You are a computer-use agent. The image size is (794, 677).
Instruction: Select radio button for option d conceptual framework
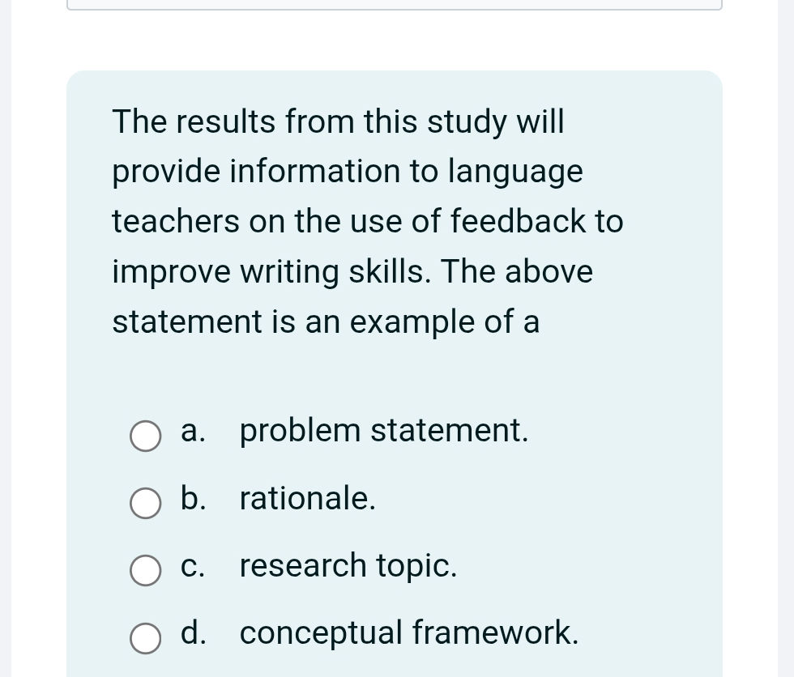(x=146, y=639)
